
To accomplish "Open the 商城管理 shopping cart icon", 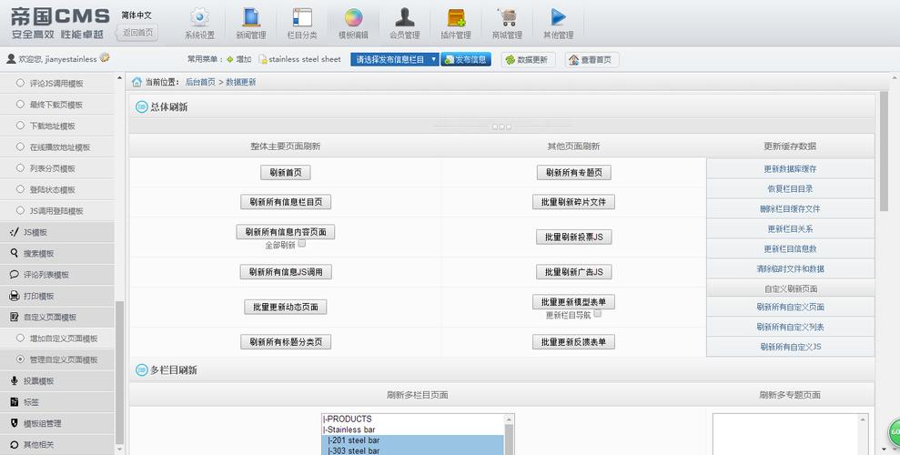I will click(507, 18).
